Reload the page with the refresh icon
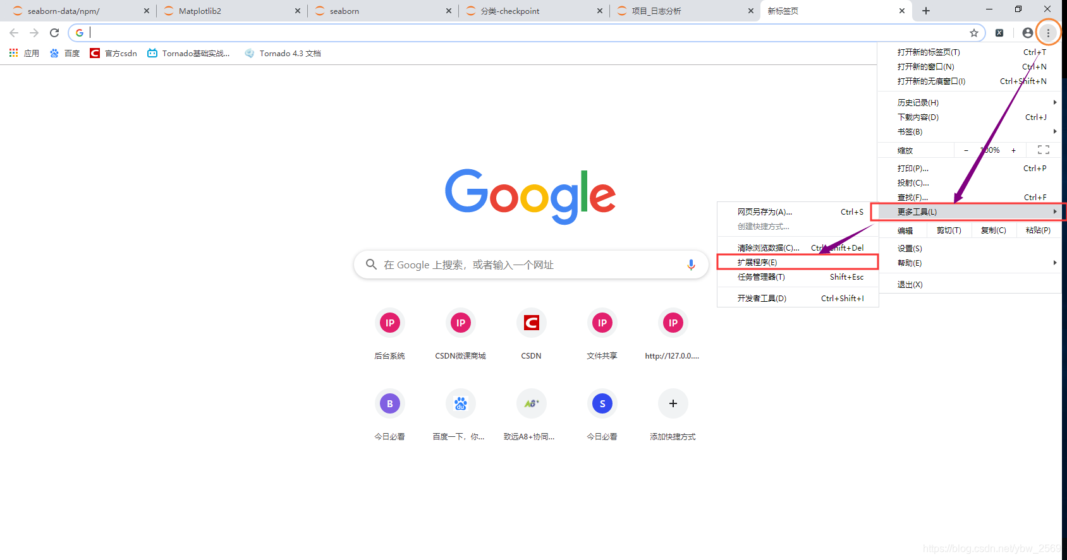The width and height of the screenshot is (1067, 560). 54,33
